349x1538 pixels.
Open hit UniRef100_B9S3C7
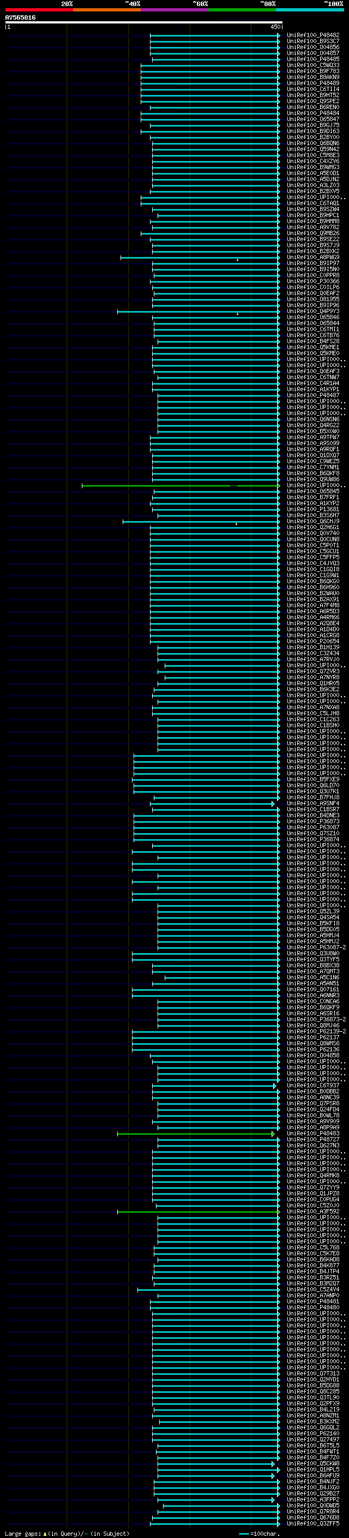coord(313,41)
